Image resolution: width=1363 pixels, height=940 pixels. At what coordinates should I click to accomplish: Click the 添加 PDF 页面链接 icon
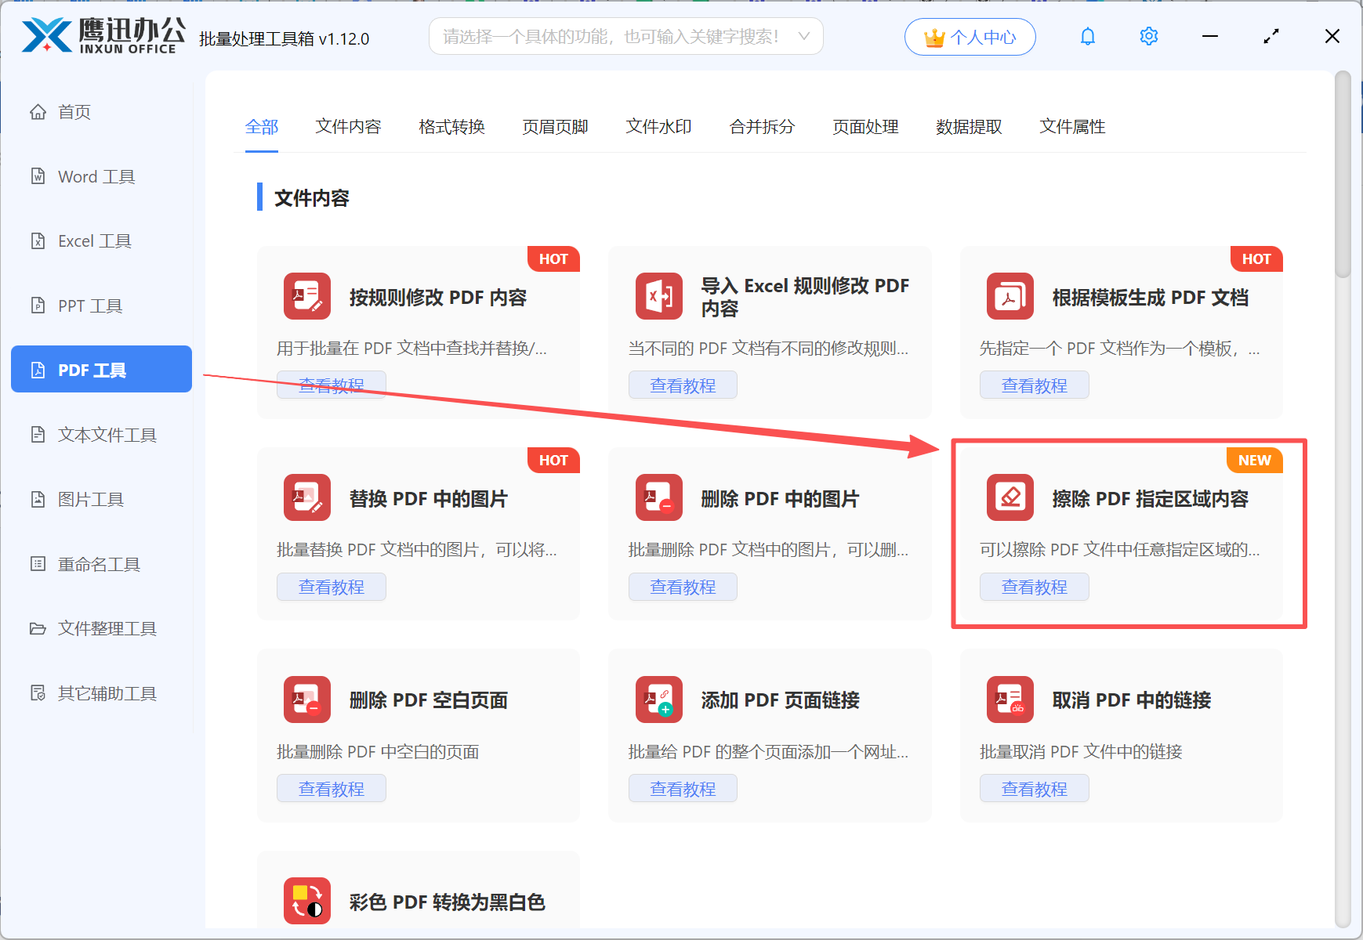tap(659, 700)
